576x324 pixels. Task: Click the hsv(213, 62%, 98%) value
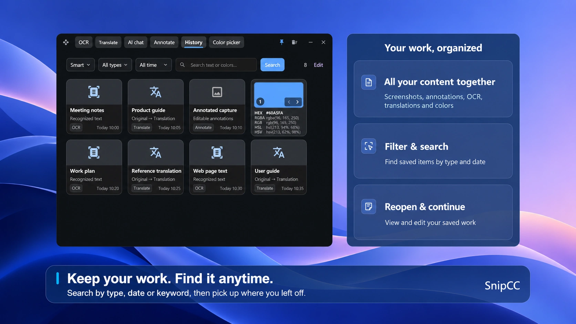[x=283, y=132]
